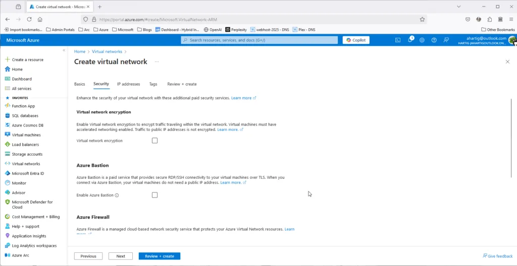The height and width of the screenshot is (266, 517).
Task: Open the Admin Portals bookmark folder
Action: click(x=61, y=30)
